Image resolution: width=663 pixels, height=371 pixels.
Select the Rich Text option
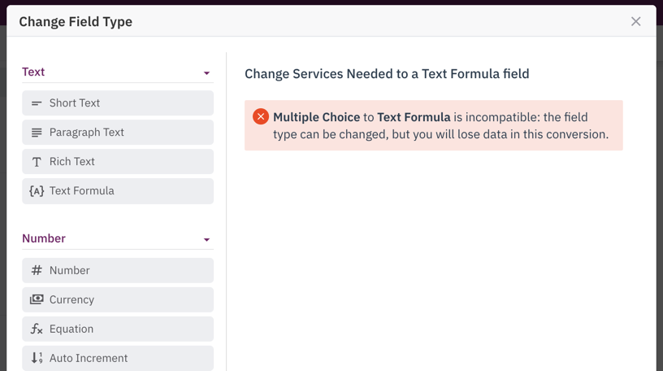tap(118, 161)
